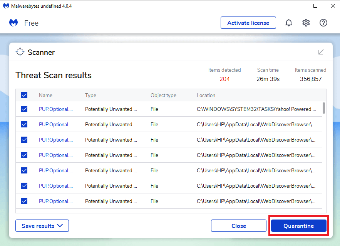The image size is (340, 246).
Task: Open Help via the question mark icon
Action: click(x=323, y=23)
